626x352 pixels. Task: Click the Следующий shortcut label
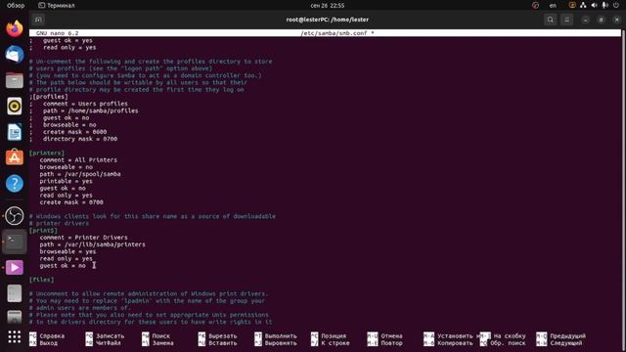tap(566, 343)
